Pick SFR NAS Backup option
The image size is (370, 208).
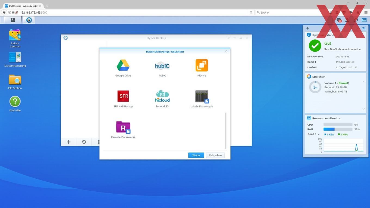coord(123,99)
